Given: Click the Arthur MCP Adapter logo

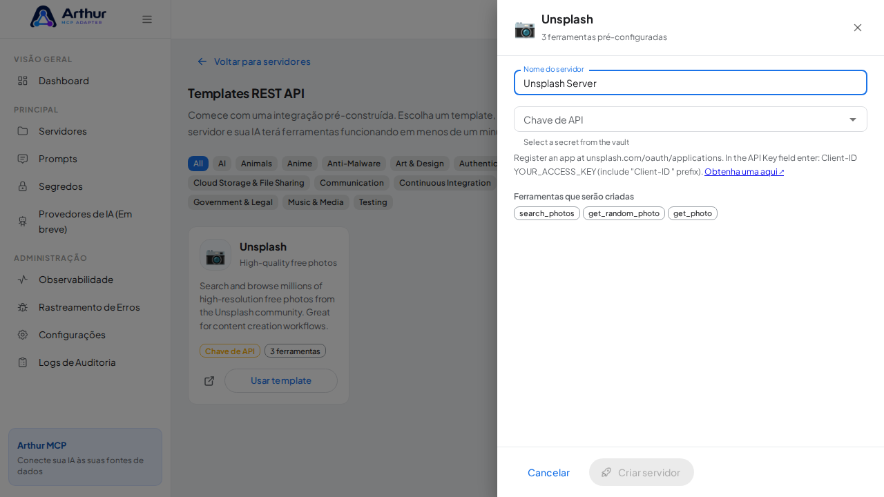Looking at the screenshot, I should [x=68, y=17].
